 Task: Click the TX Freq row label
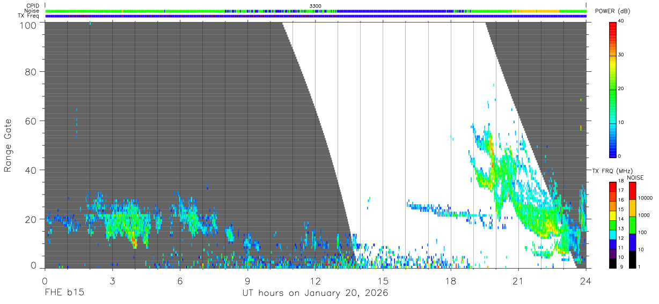pyautogui.click(x=29, y=16)
